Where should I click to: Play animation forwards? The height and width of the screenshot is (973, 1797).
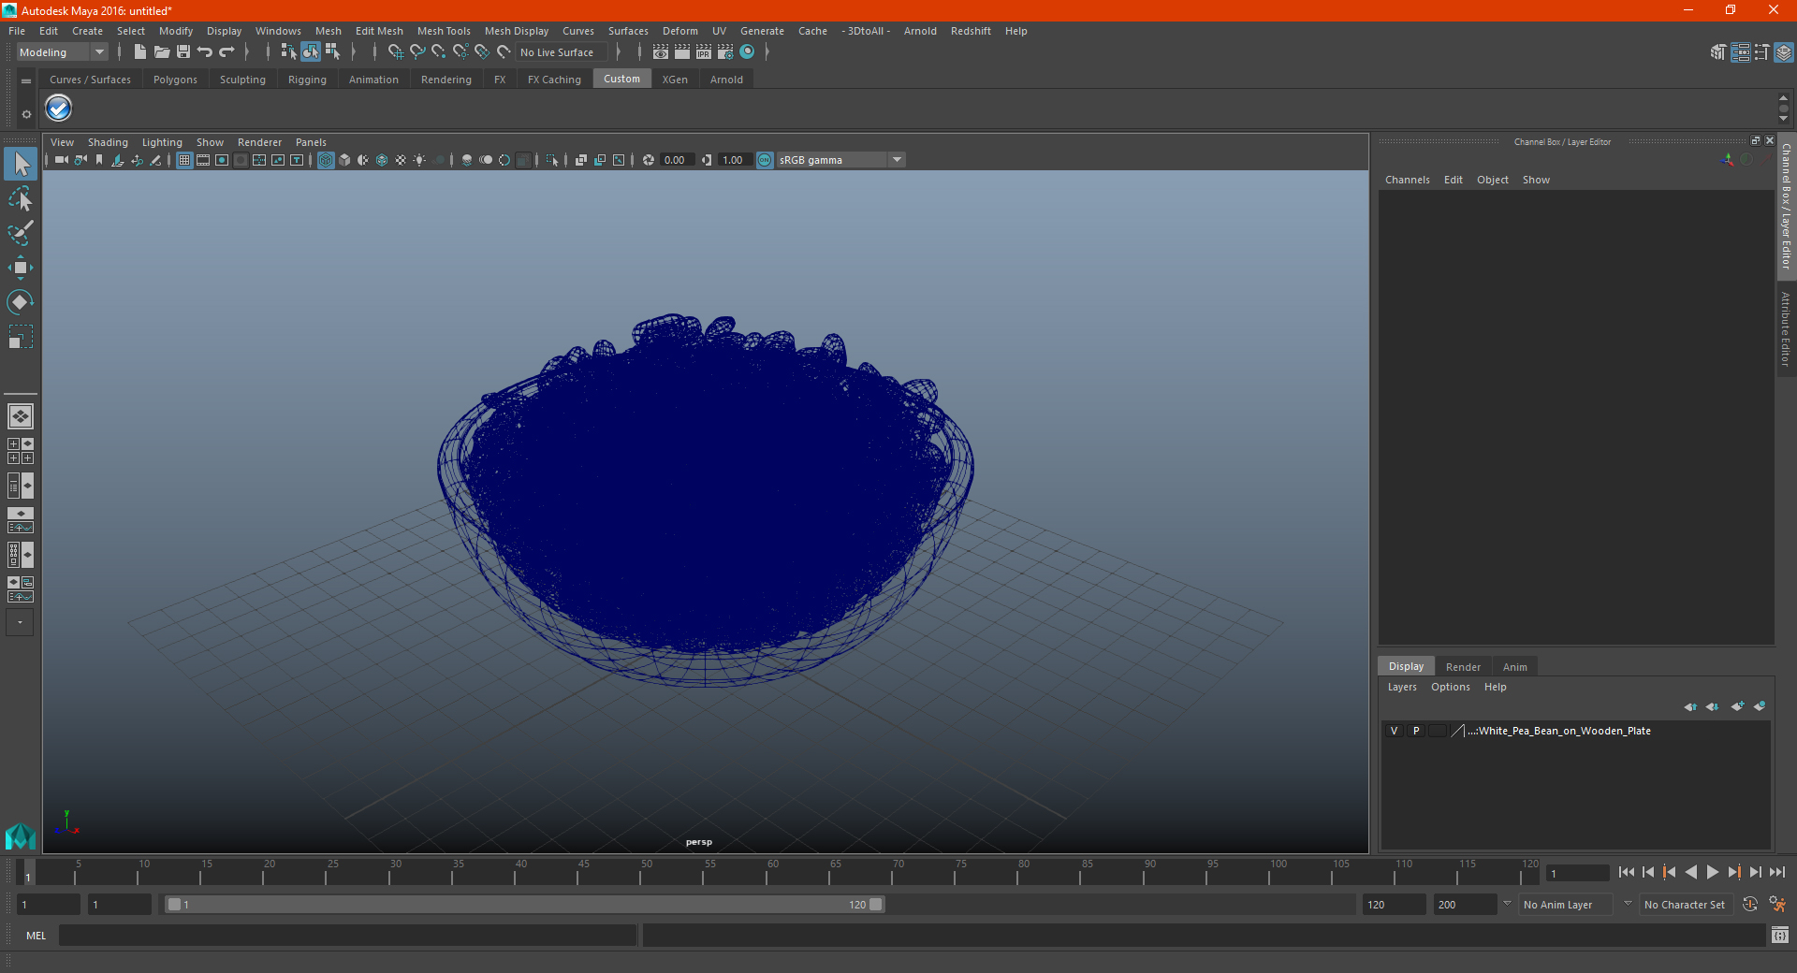tap(1713, 872)
